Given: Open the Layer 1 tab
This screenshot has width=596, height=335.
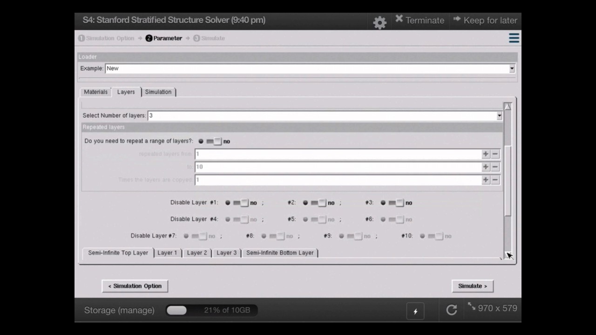Looking at the screenshot, I should pyautogui.click(x=167, y=253).
